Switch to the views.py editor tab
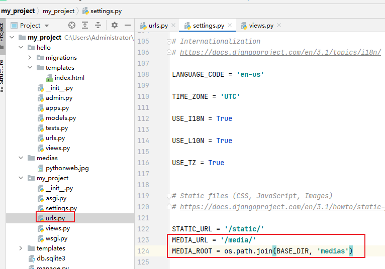 tap(261, 26)
